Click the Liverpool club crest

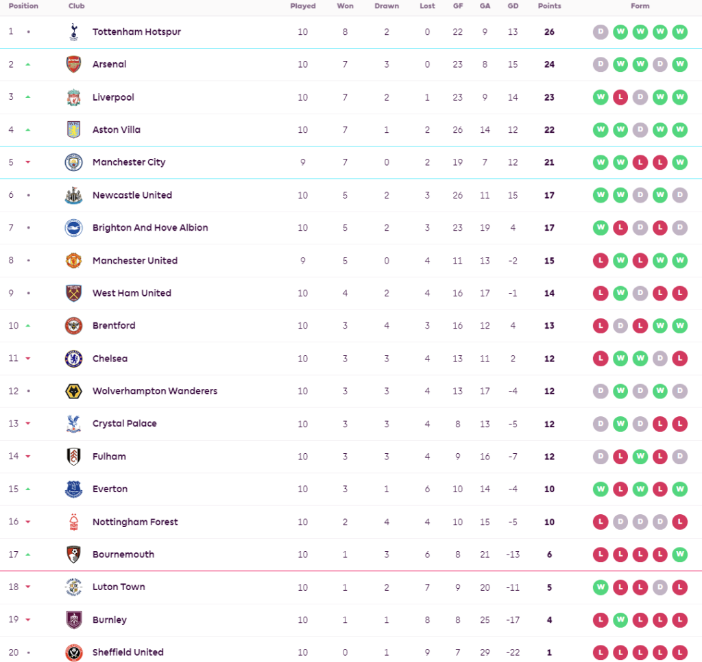[73, 97]
